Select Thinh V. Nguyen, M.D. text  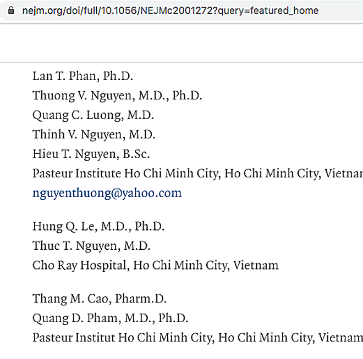(x=94, y=134)
